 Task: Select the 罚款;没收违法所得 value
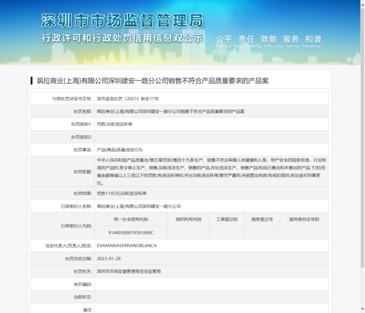tap(114, 124)
